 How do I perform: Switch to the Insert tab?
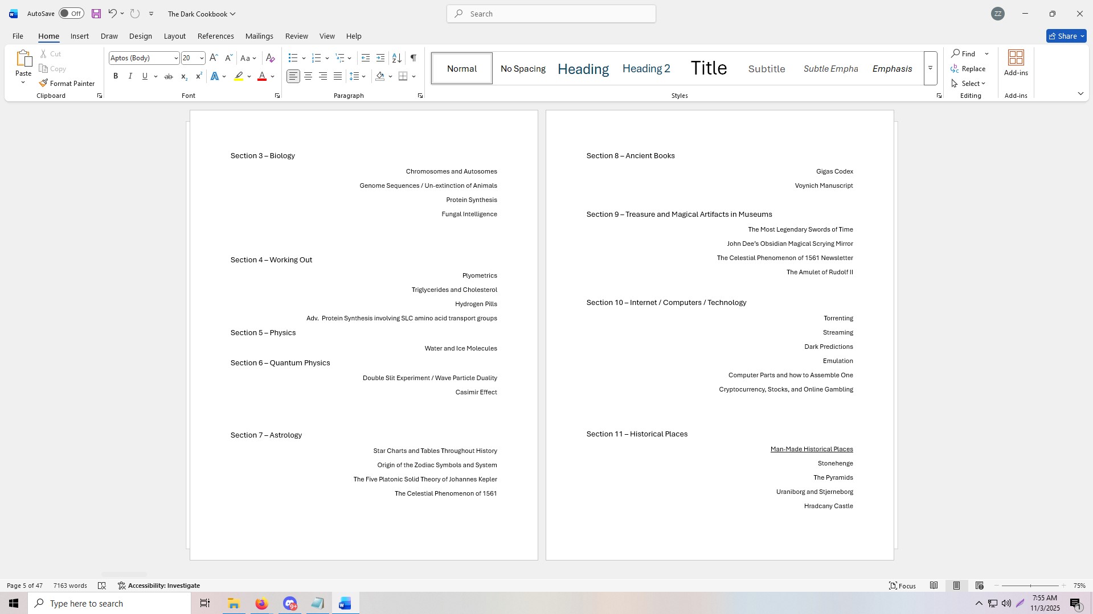[x=80, y=36]
